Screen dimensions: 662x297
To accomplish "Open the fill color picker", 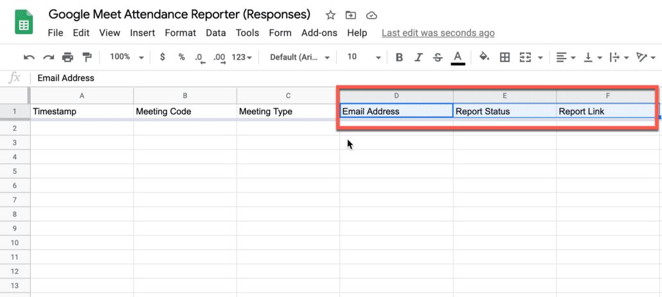I will (x=485, y=57).
